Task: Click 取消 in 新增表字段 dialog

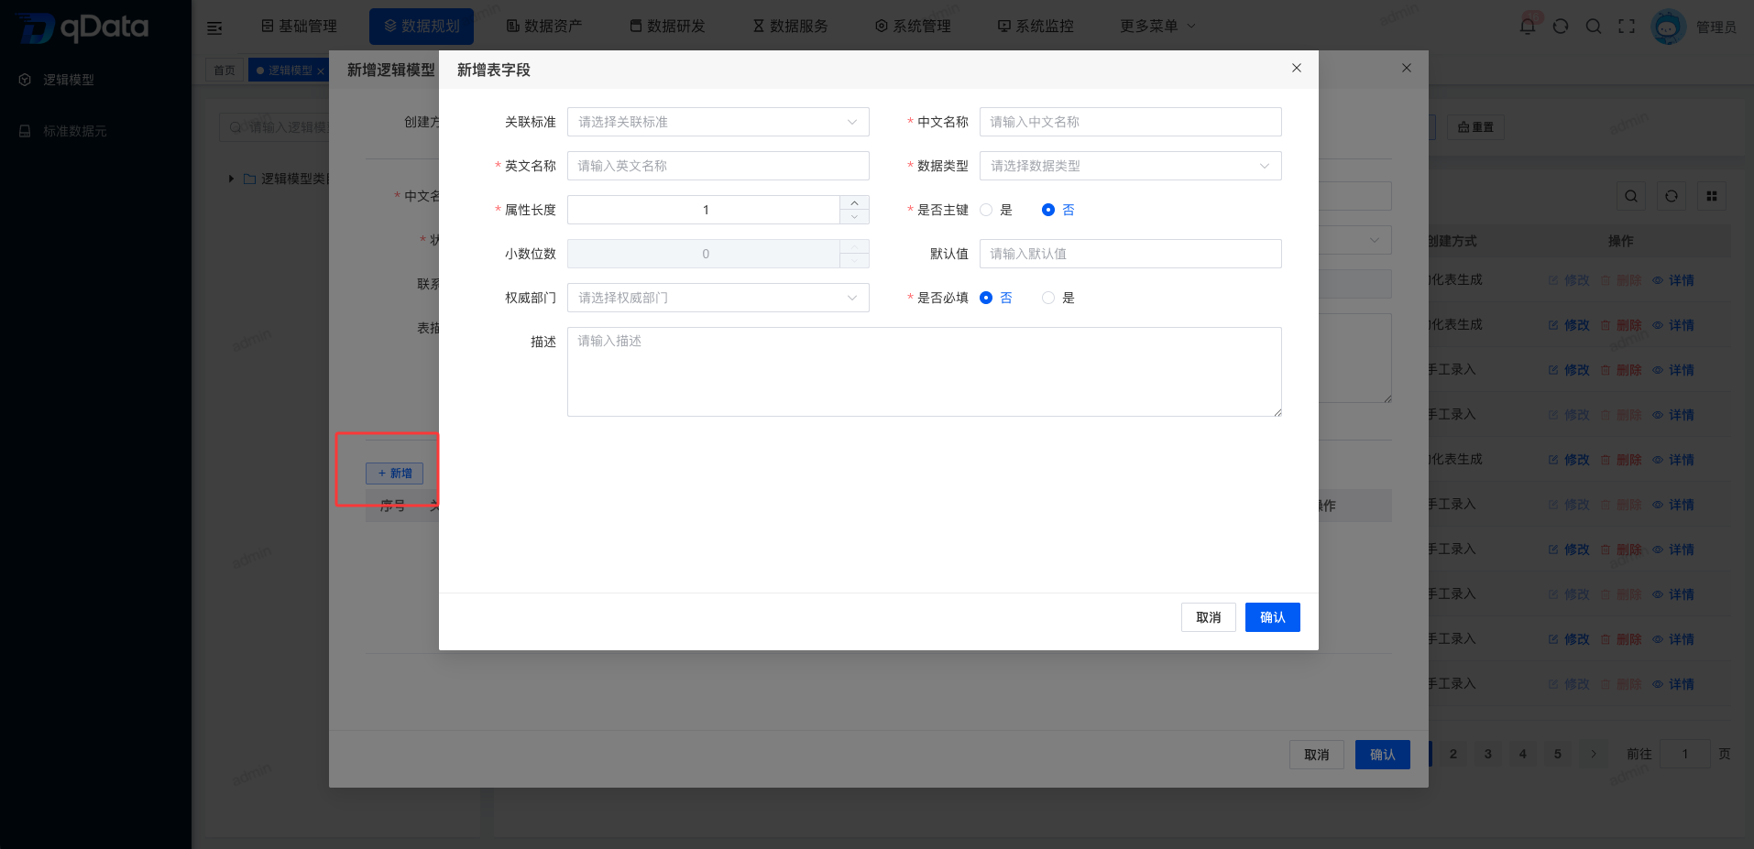Action: (1209, 617)
